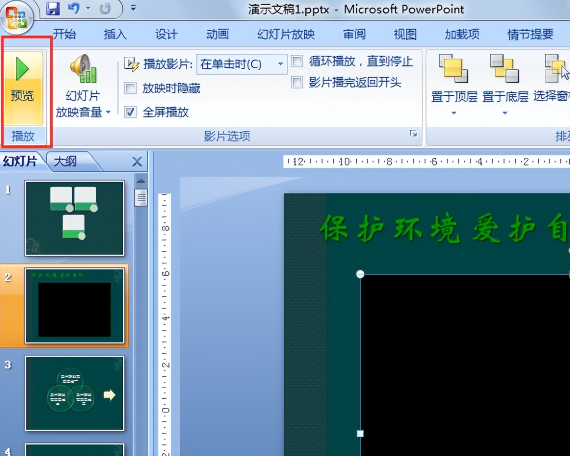Enable 放映时隐藏 checkbox
The image size is (570, 456).
pyautogui.click(x=130, y=88)
